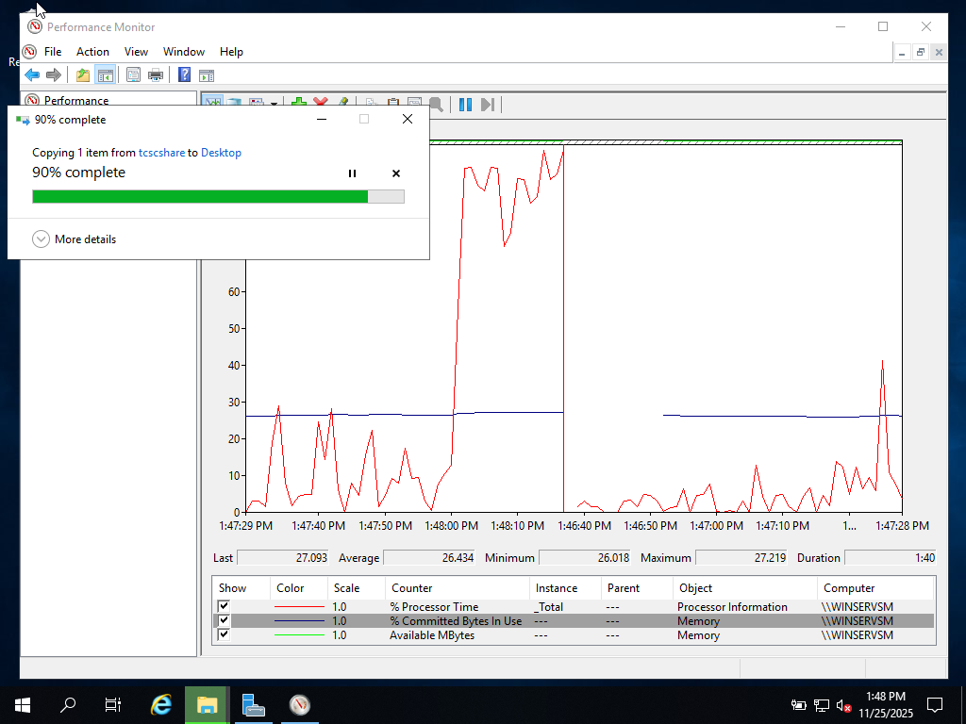Open the View menu
The image size is (966, 724).
(x=136, y=52)
